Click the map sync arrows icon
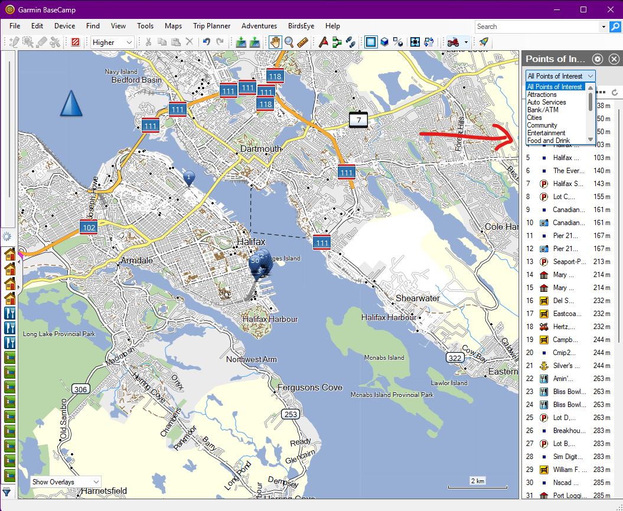This screenshot has height=511, width=623. coord(429,42)
